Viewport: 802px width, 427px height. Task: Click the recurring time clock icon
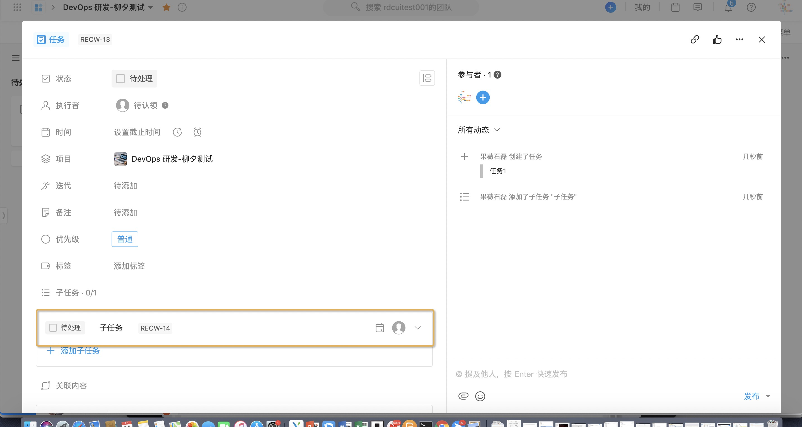[177, 132]
